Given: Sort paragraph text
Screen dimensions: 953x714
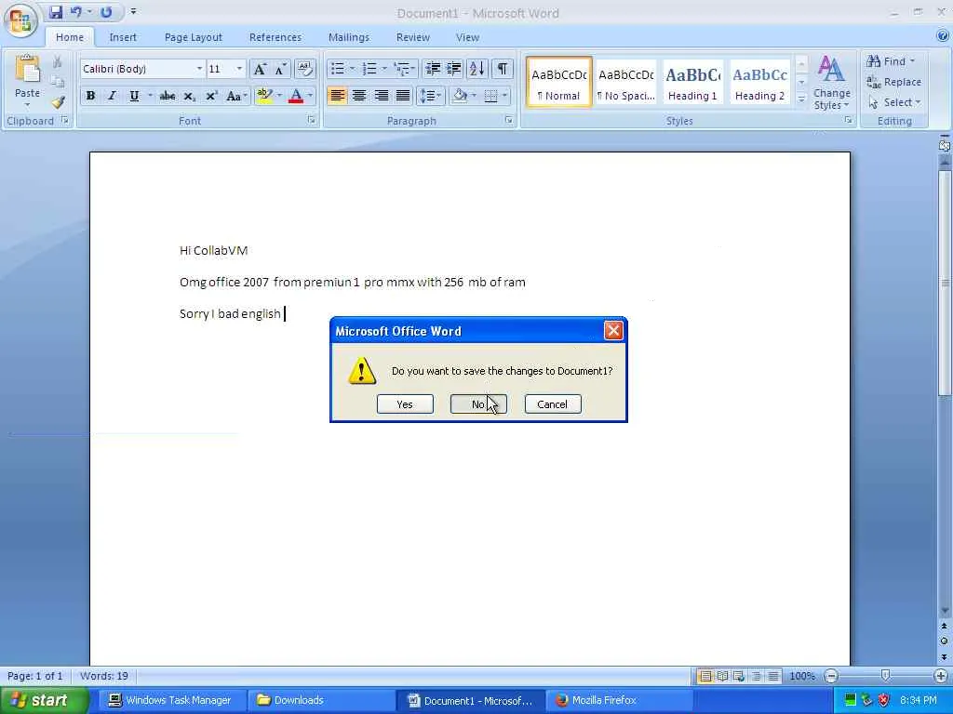Looking at the screenshot, I should pyautogui.click(x=477, y=69).
